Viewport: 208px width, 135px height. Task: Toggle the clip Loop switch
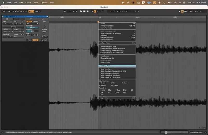coord(13,27)
